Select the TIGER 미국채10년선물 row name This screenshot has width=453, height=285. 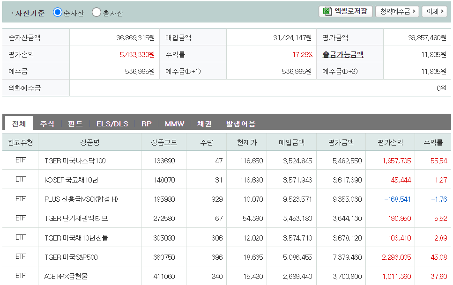(76, 238)
